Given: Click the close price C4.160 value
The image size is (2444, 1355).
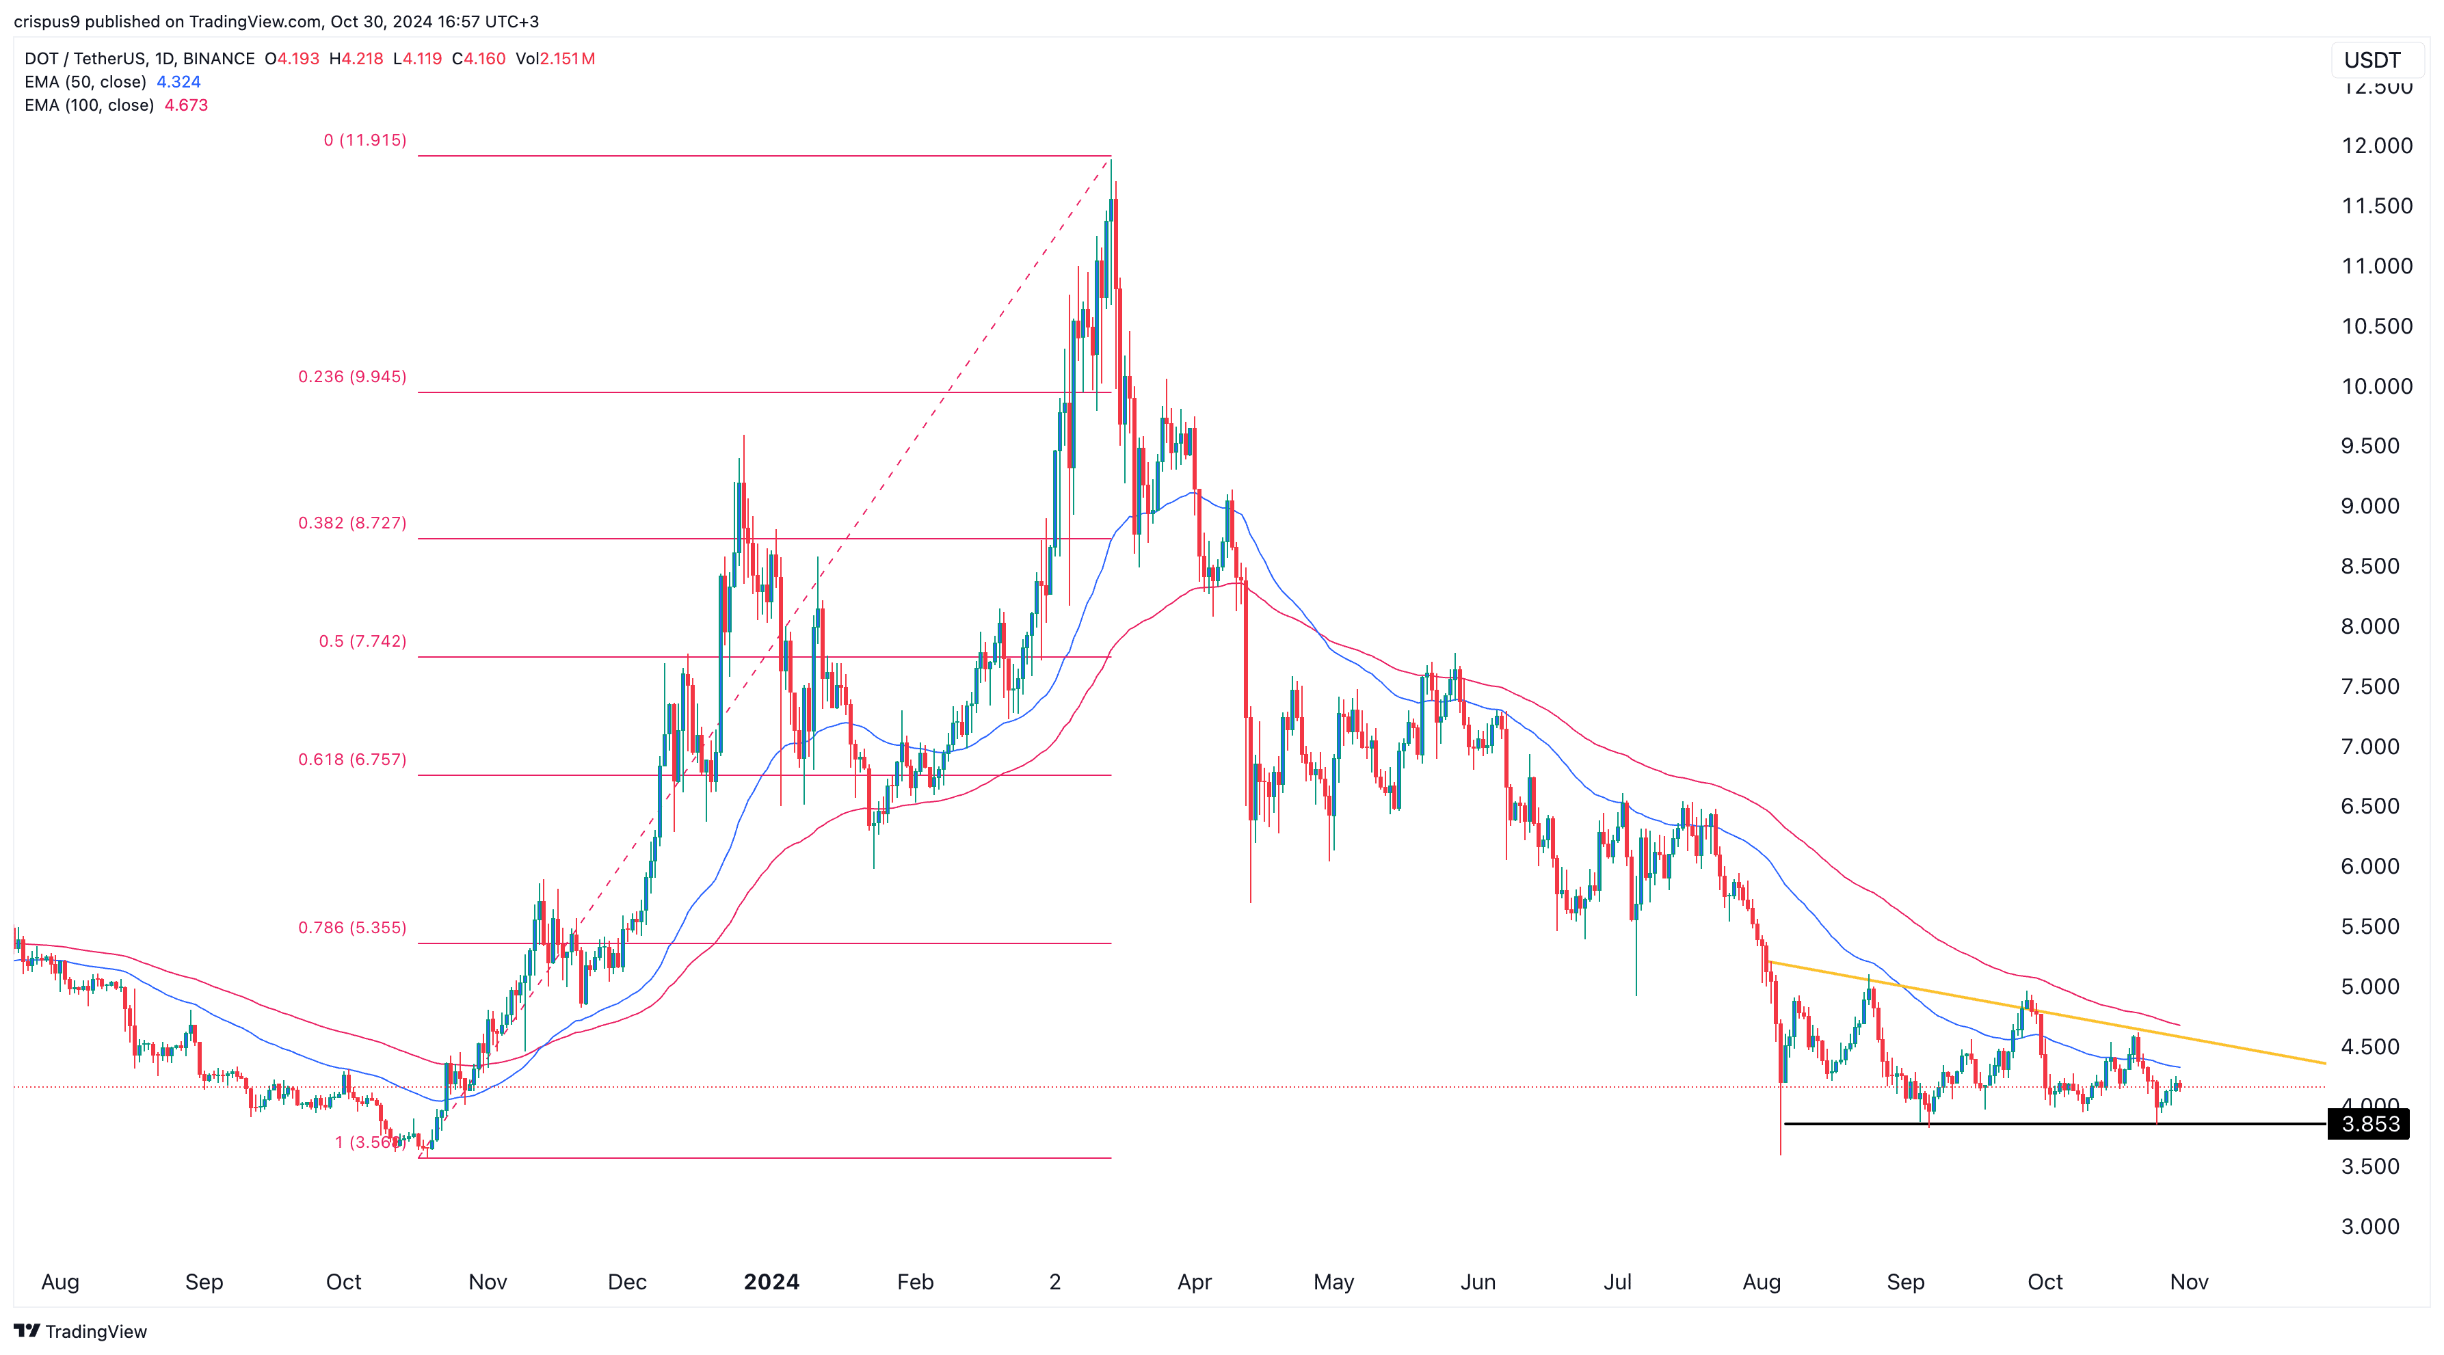Looking at the screenshot, I should tap(479, 59).
